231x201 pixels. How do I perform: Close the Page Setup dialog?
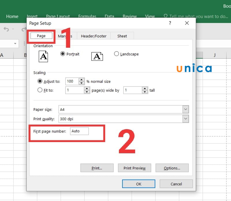[187, 23]
